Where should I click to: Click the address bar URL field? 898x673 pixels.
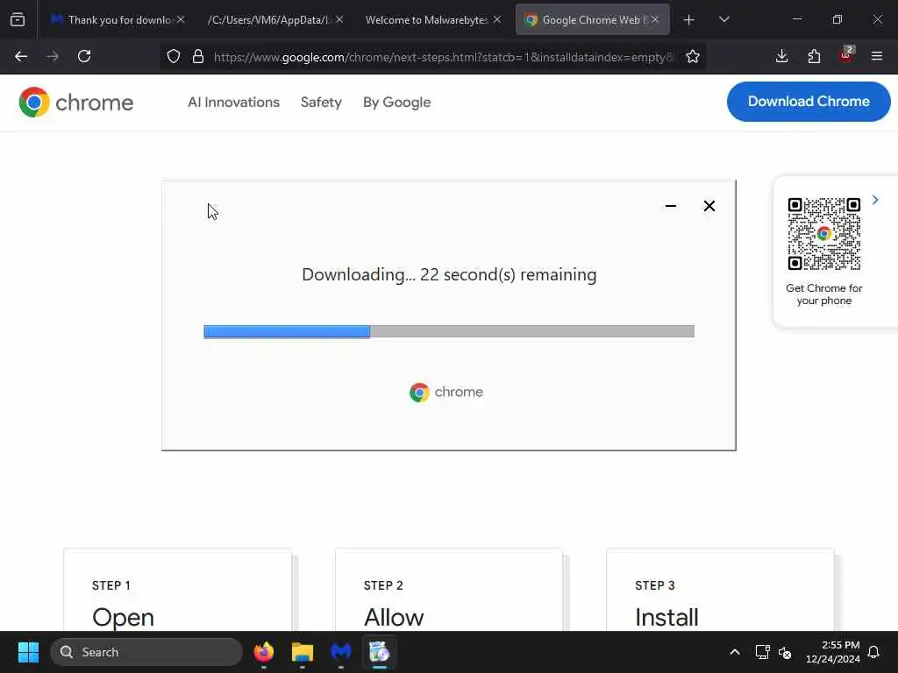[x=443, y=57]
